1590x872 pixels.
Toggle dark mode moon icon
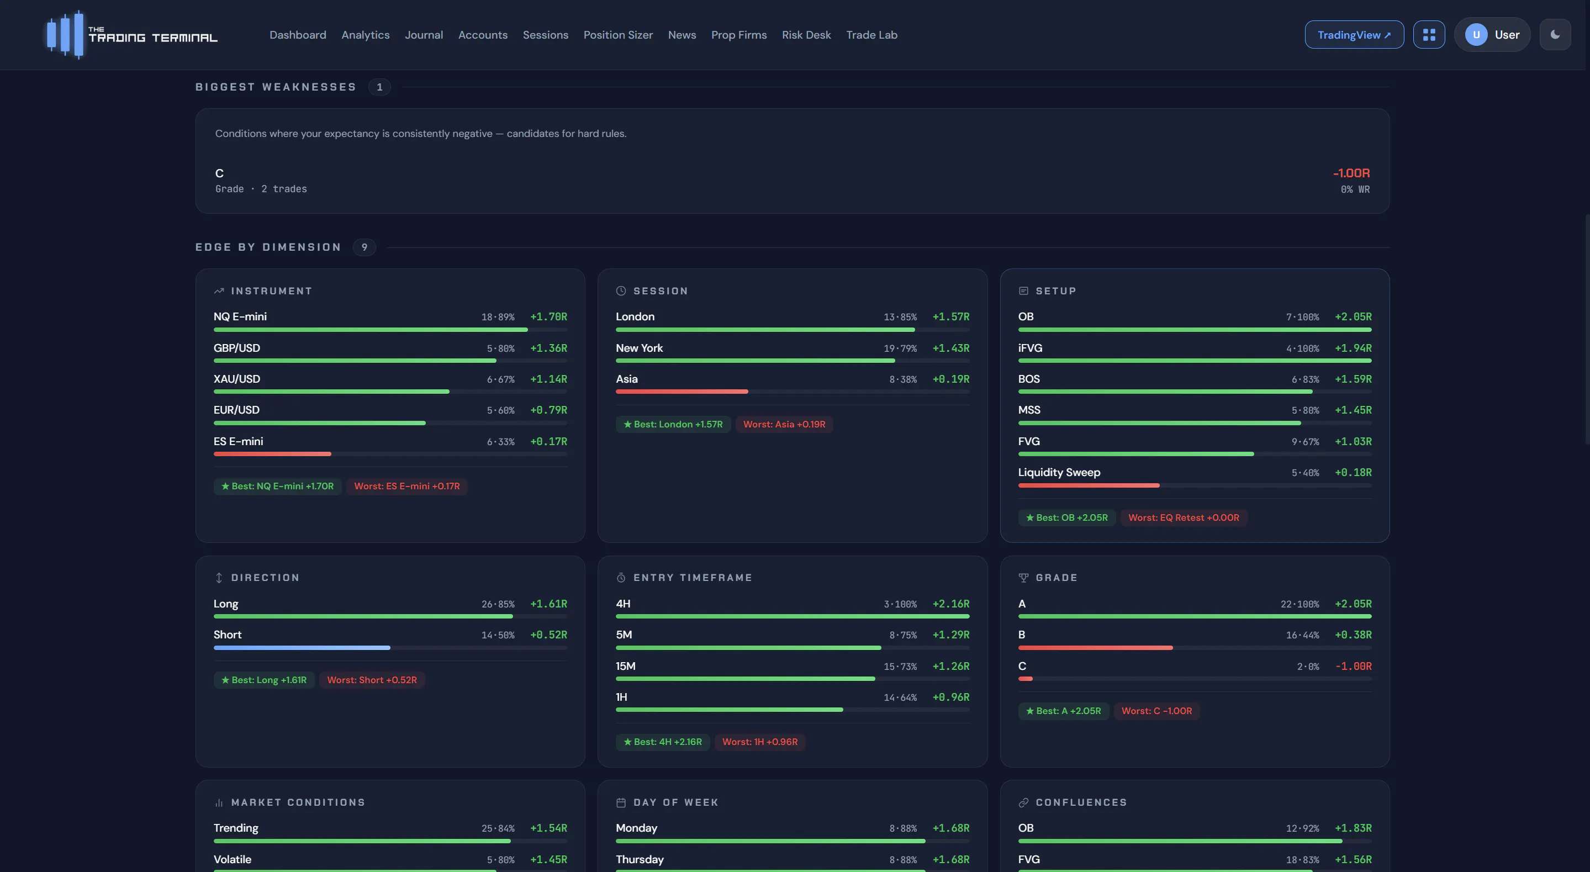coord(1555,35)
